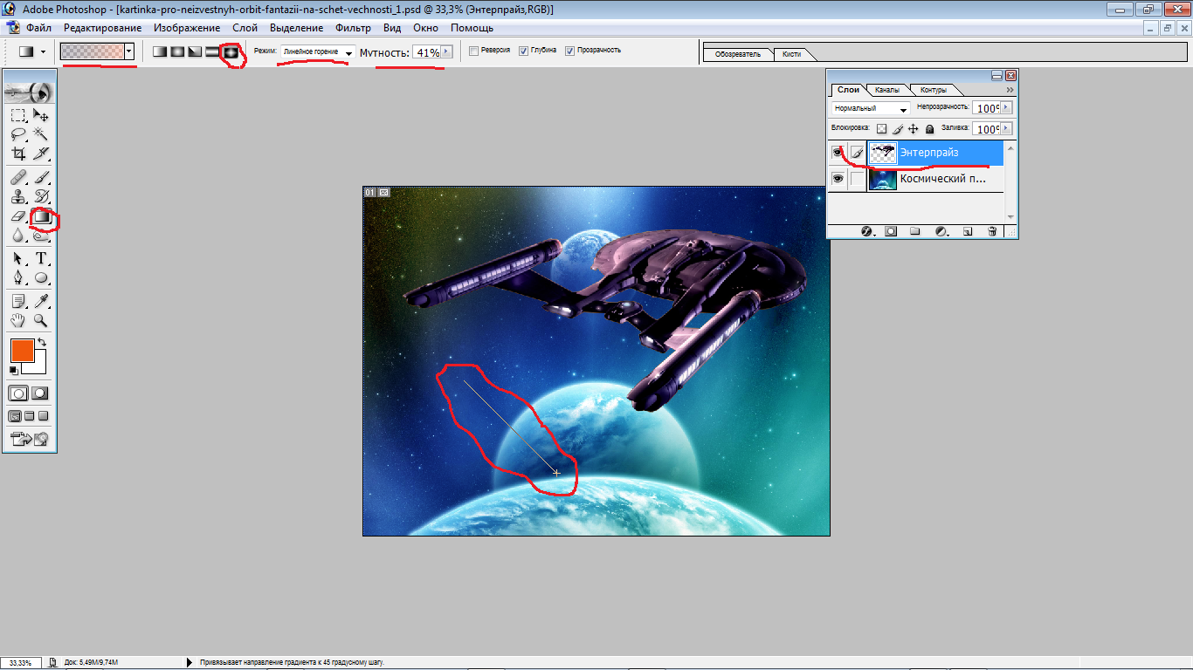Toggle the Прозрачность checkbox
Screen dimensions: 1193x670
(569, 51)
